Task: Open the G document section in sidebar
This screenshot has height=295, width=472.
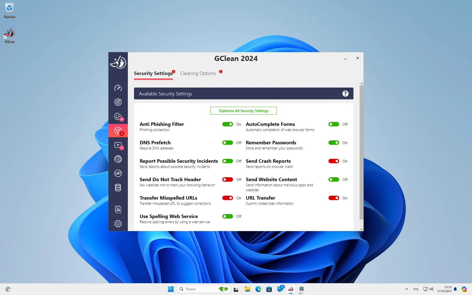Action: point(118,209)
